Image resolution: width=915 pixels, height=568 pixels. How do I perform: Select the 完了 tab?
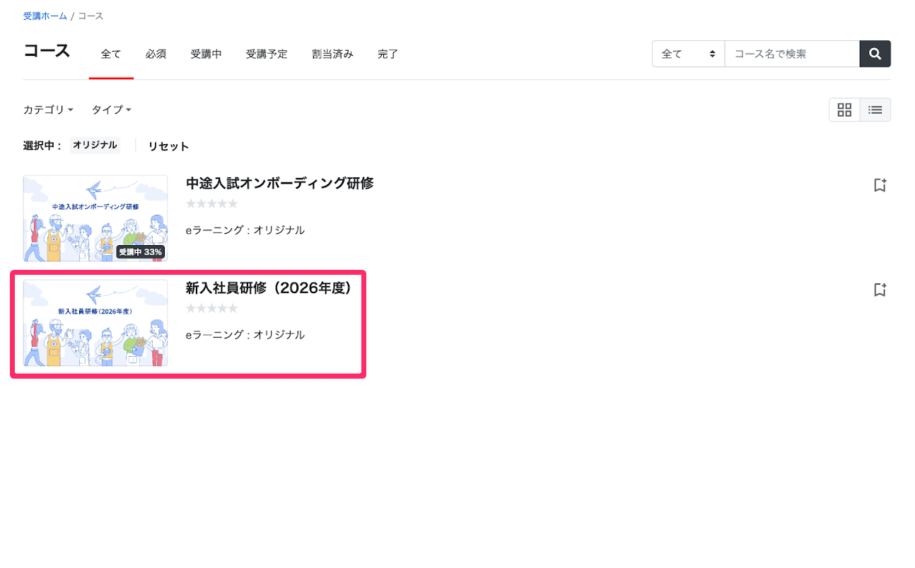point(387,54)
